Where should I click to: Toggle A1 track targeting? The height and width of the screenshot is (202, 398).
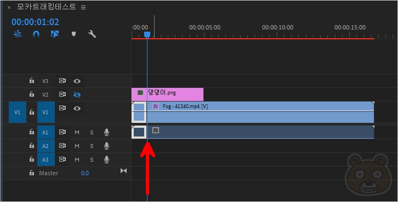point(46,132)
